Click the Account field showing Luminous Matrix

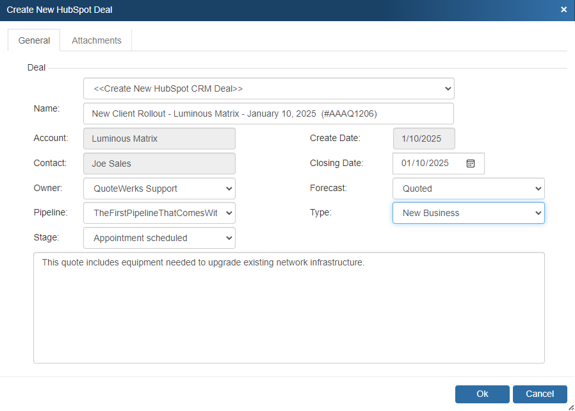(159, 138)
